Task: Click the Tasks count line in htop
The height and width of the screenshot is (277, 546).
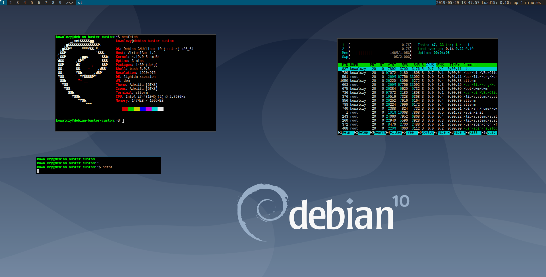Action: (446, 45)
